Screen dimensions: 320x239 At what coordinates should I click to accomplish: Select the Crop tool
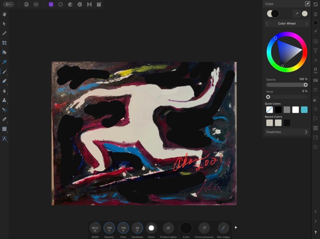click(4, 43)
